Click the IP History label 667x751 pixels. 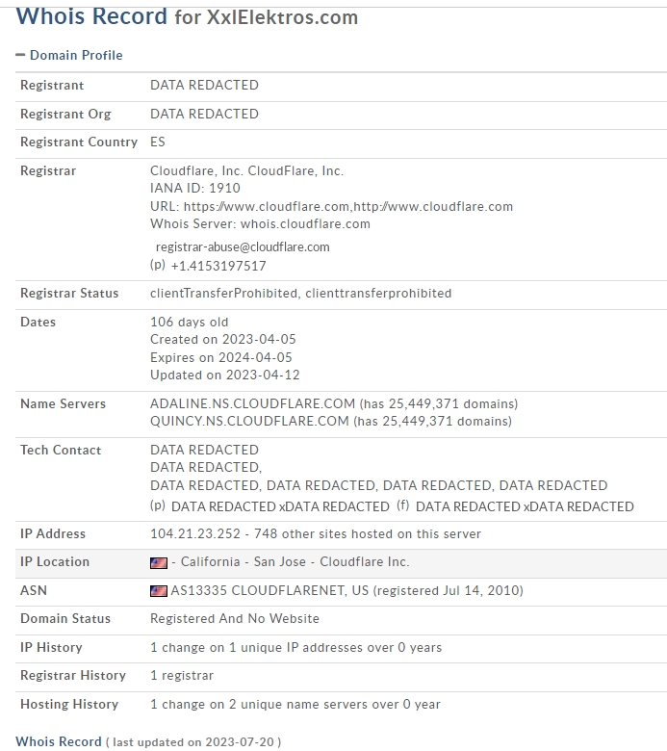tap(51, 648)
